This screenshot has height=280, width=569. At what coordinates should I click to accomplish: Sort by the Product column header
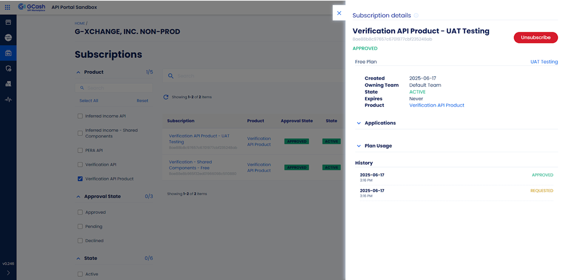[x=256, y=121]
